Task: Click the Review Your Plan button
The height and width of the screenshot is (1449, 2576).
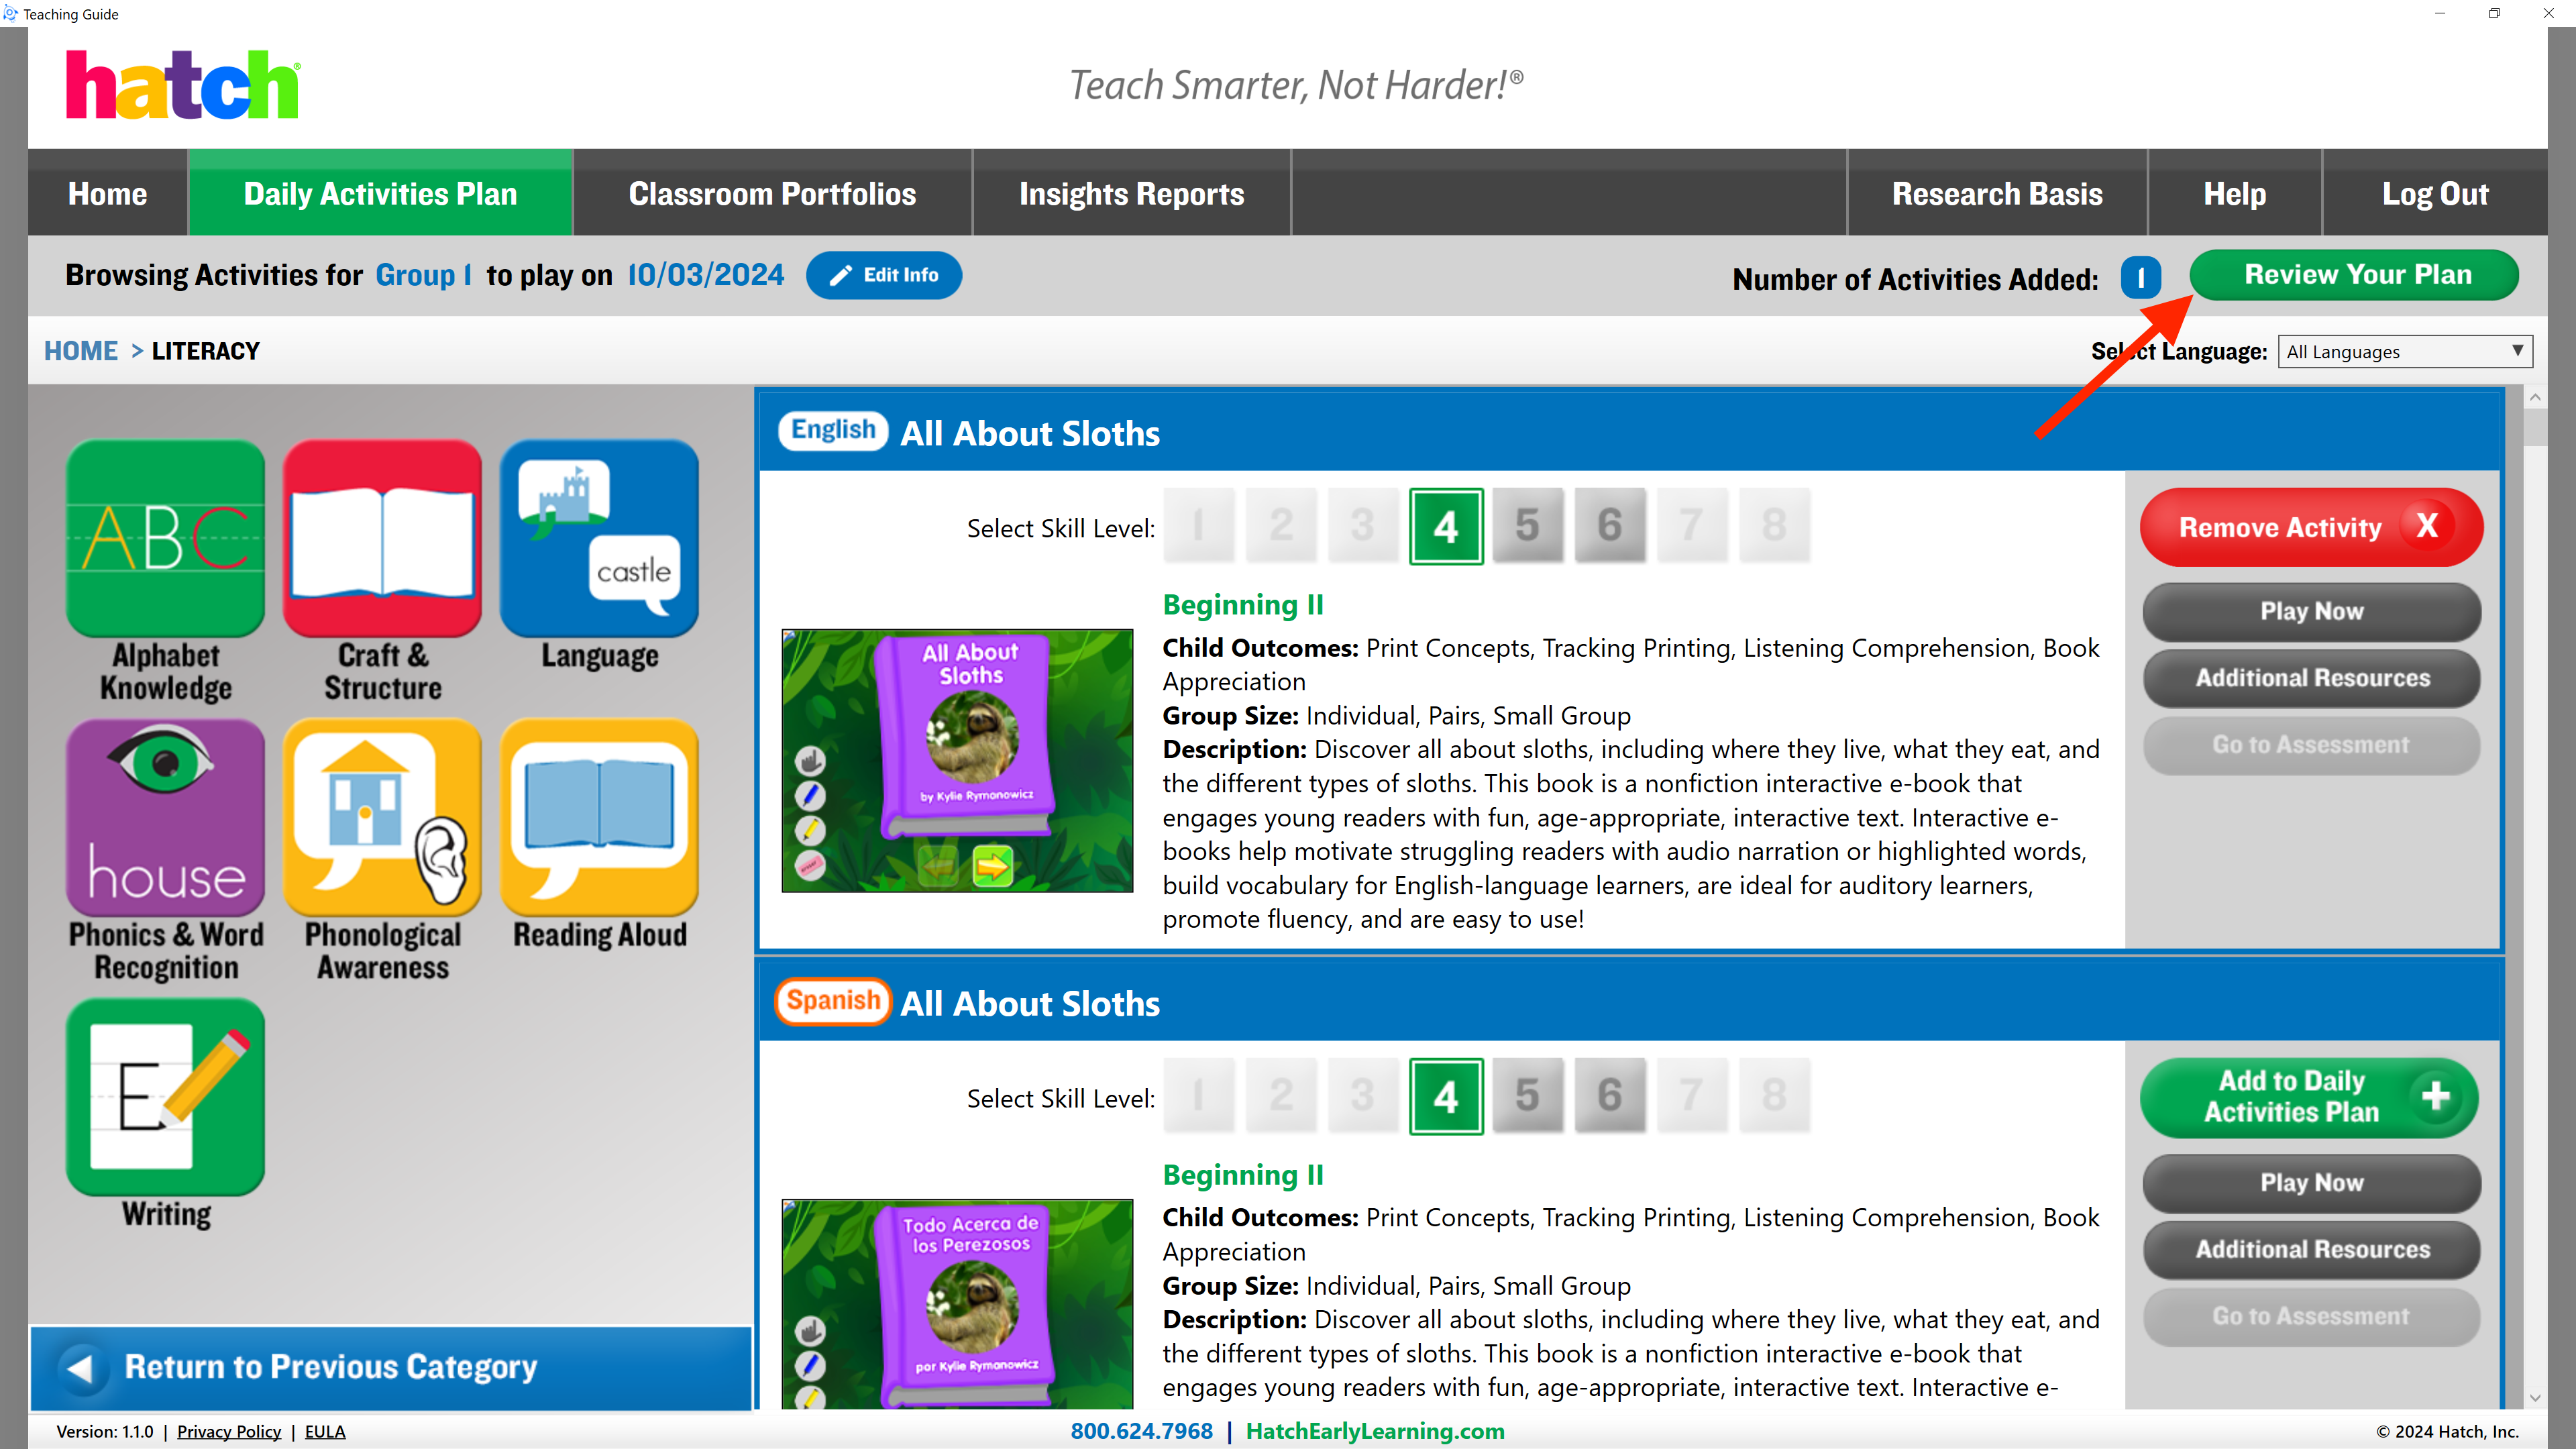Action: 2355,275
